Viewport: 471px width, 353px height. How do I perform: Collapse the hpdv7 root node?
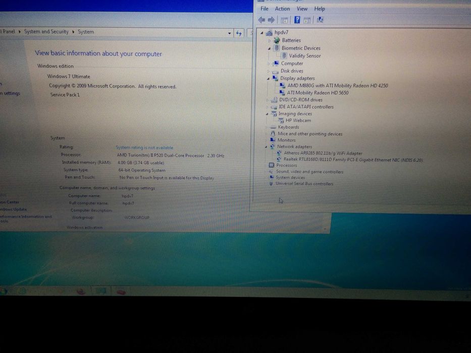coord(261,33)
